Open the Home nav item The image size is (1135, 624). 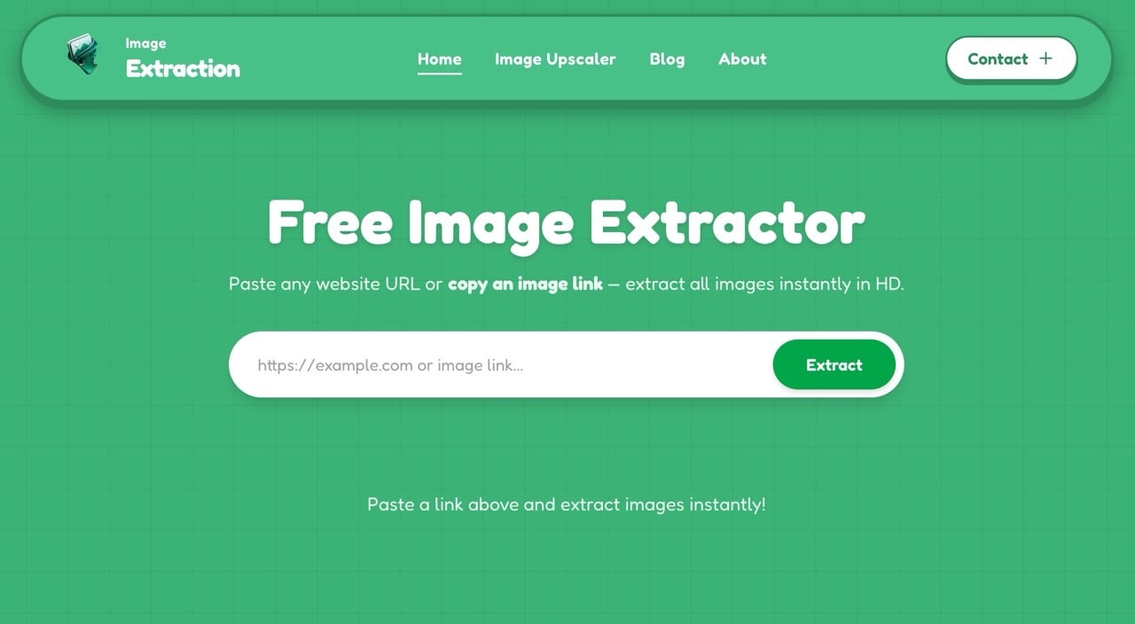pyautogui.click(x=440, y=59)
